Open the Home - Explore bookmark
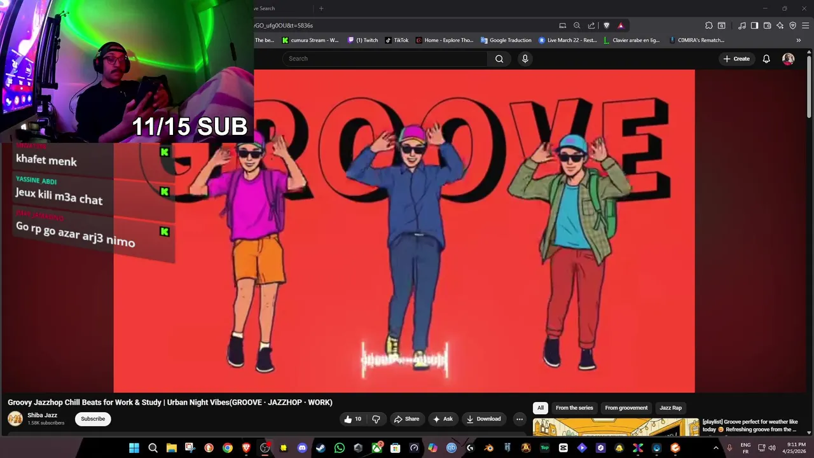This screenshot has height=458, width=814. [x=445, y=40]
